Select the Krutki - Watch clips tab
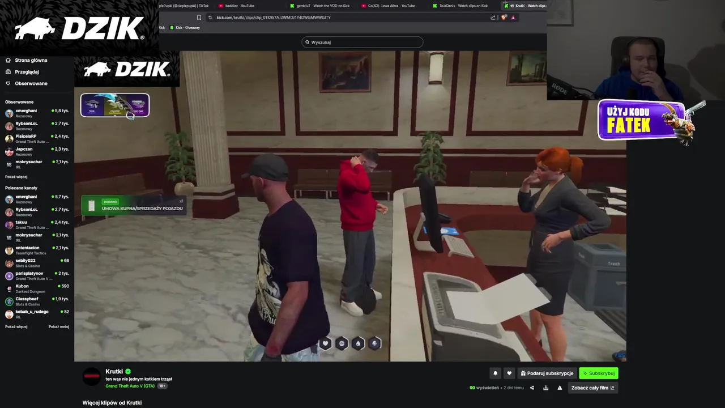725x408 pixels. 525,6
